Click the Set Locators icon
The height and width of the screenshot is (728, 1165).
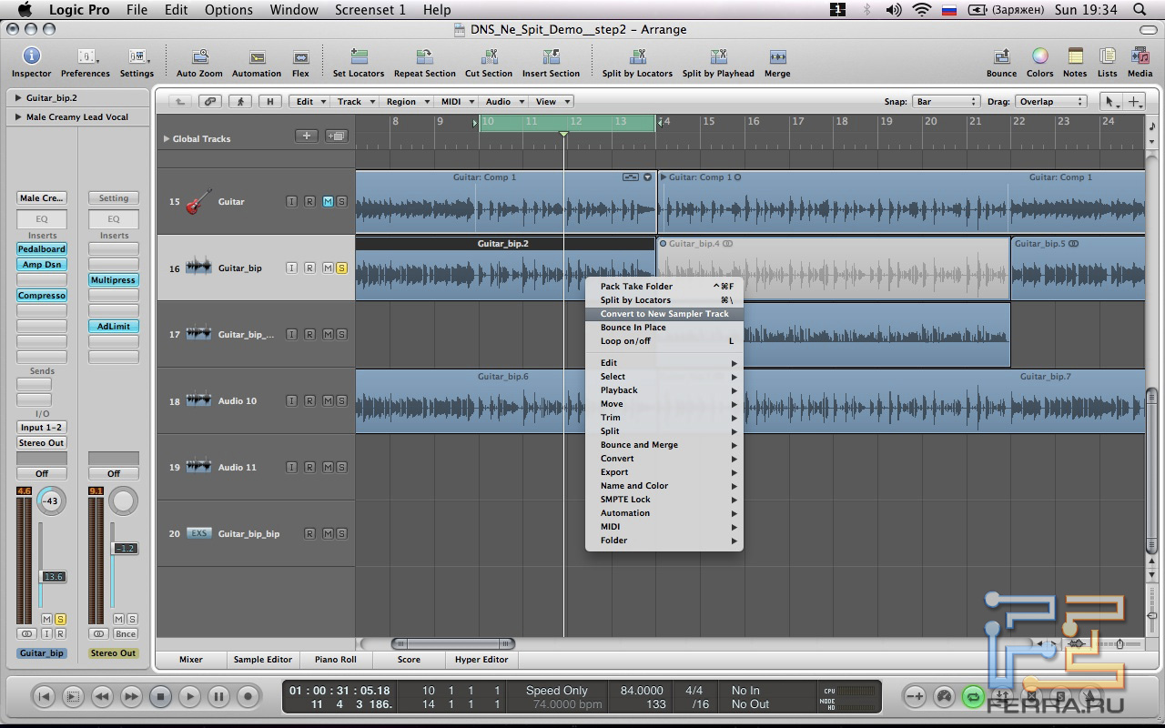[x=359, y=57]
